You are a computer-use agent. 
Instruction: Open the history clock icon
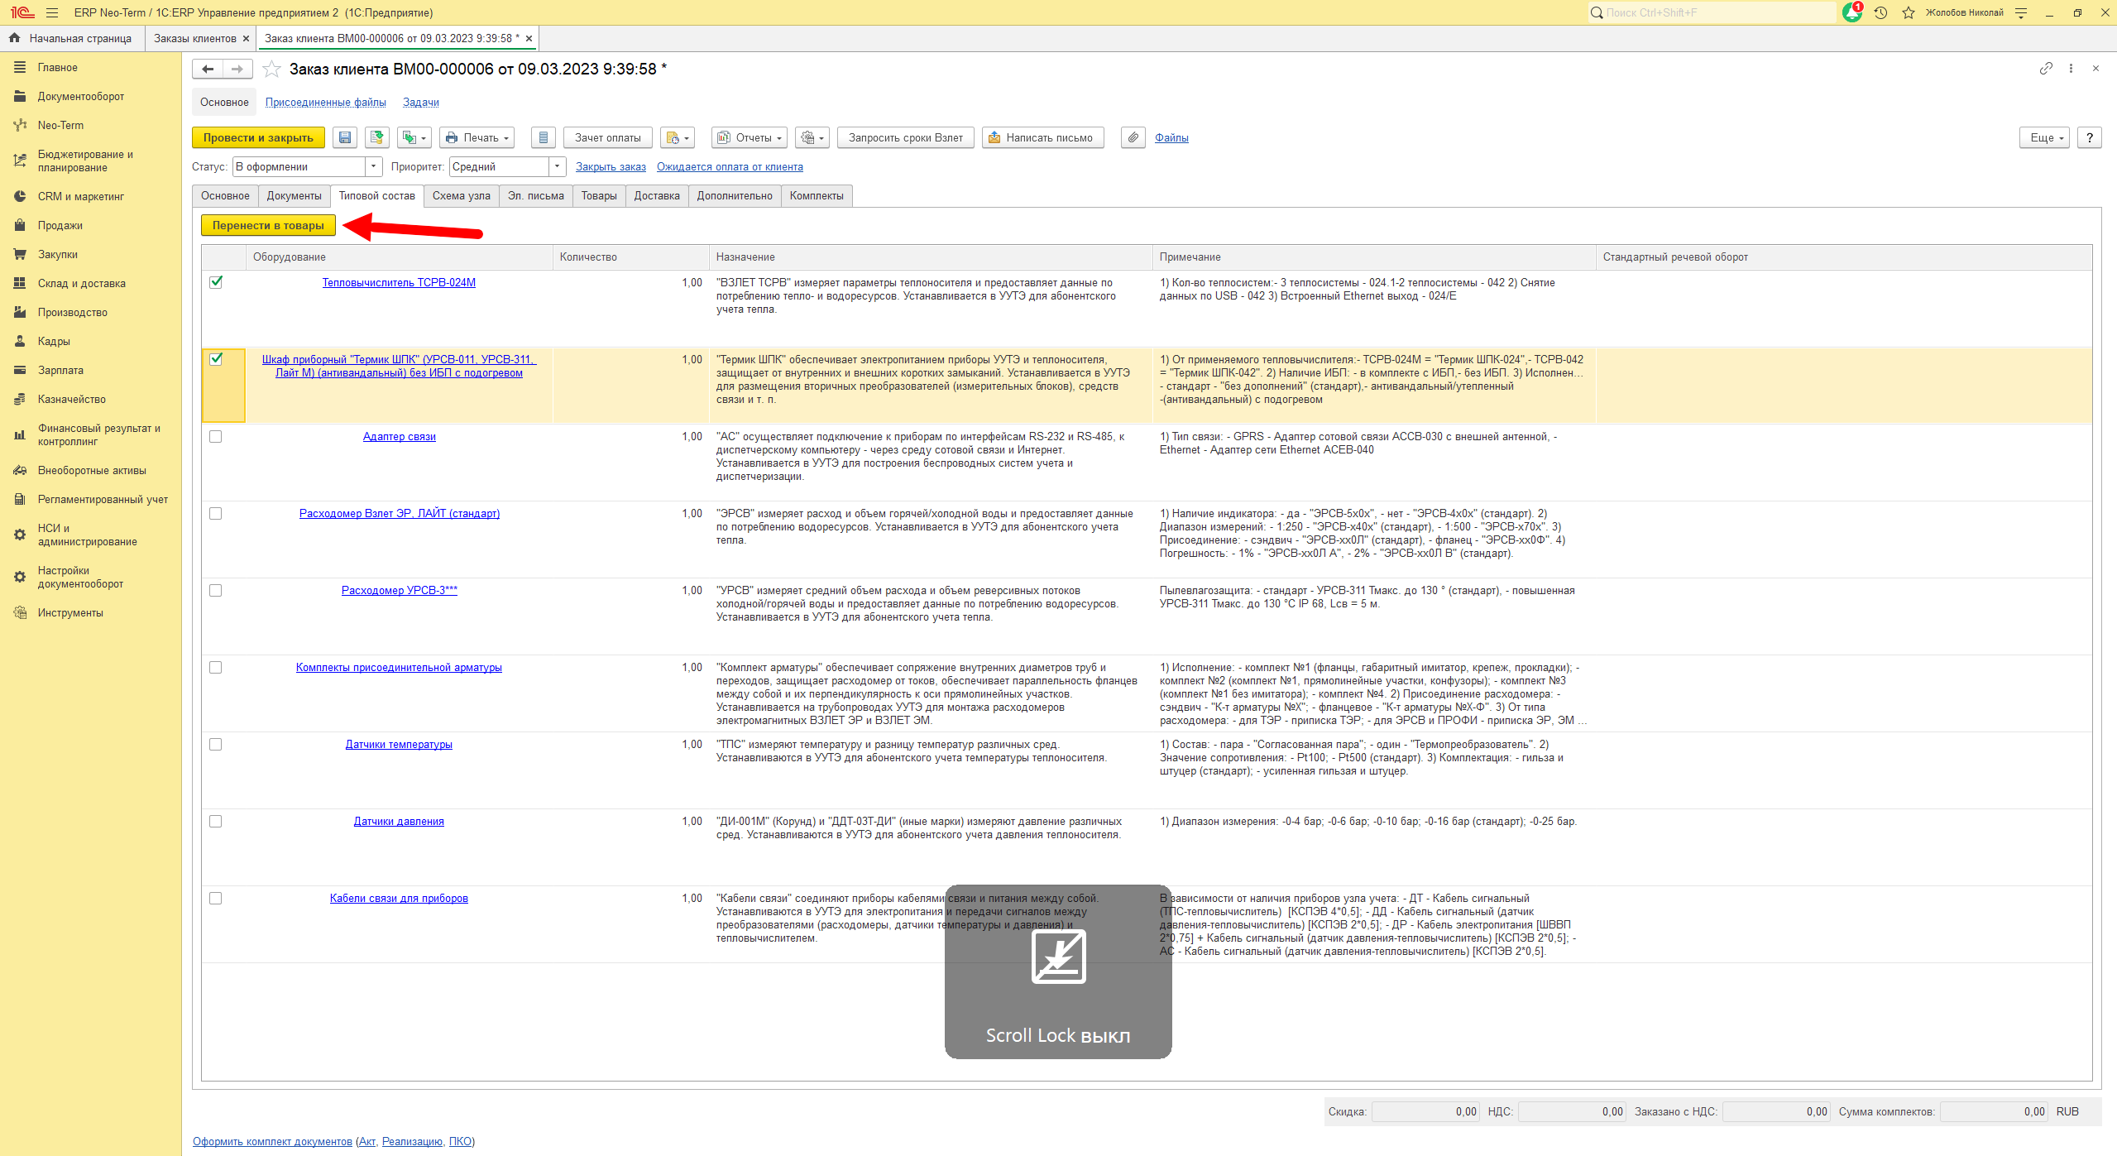pos(1880,12)
